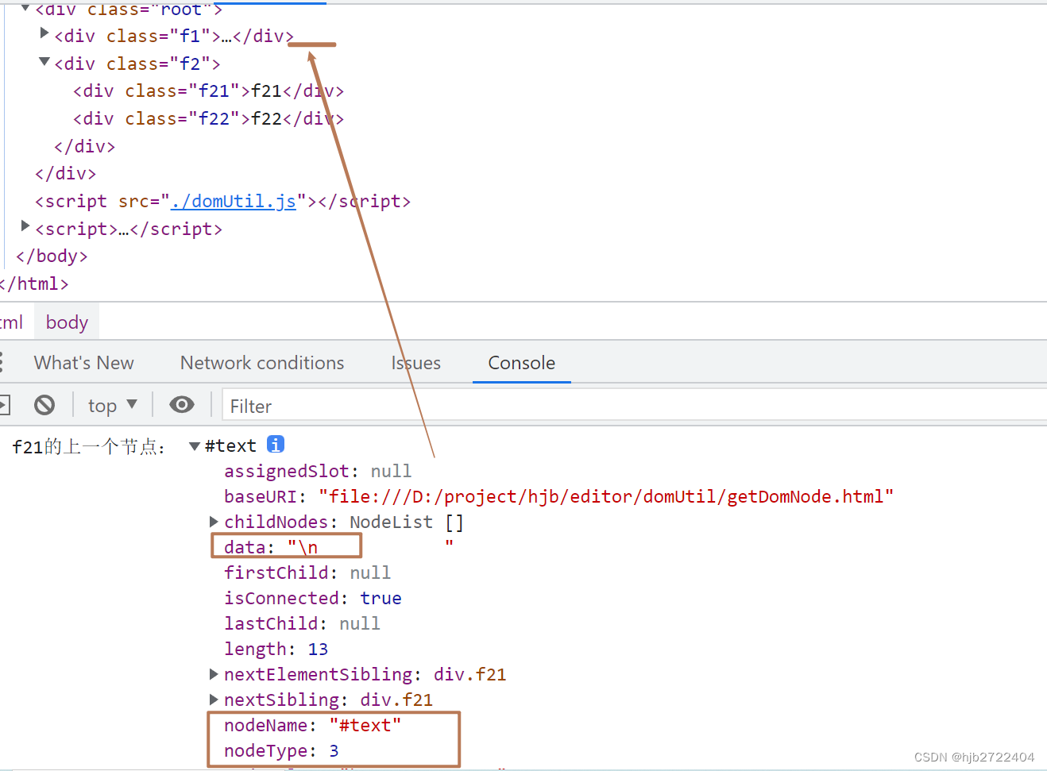Click the blue info badge beside #text
This screenshot has width=1047, height=771.
pos(276,445)
